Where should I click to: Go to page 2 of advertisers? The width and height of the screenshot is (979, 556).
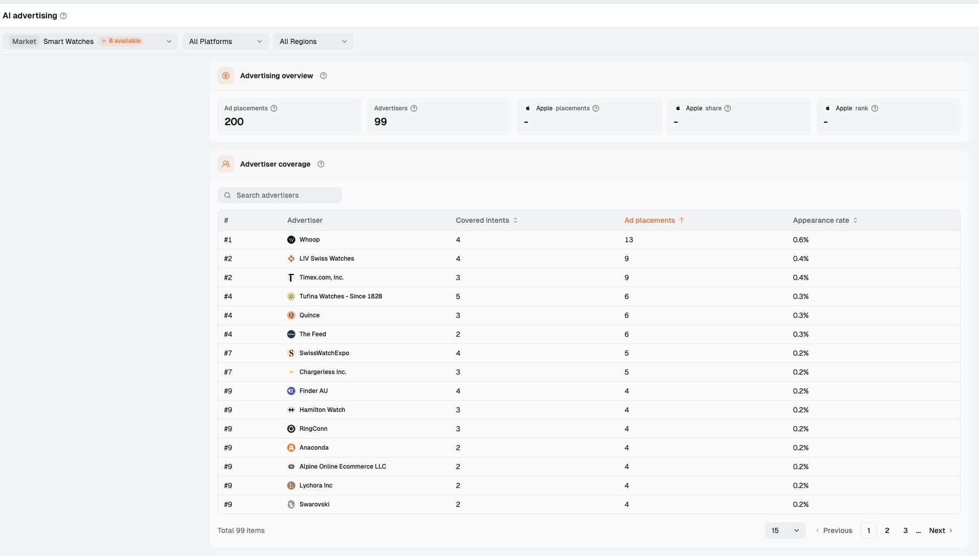pyautogui.click(x=887, y=530)
